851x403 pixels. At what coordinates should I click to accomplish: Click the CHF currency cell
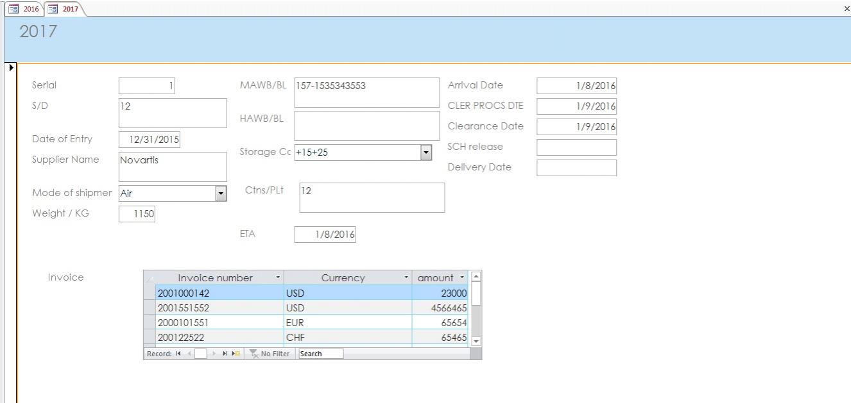coord(348,337)
